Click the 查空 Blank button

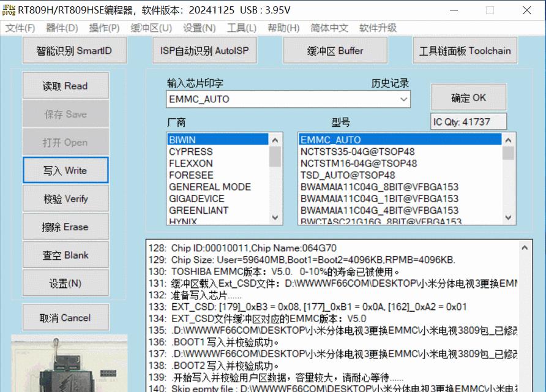(65, 255)
